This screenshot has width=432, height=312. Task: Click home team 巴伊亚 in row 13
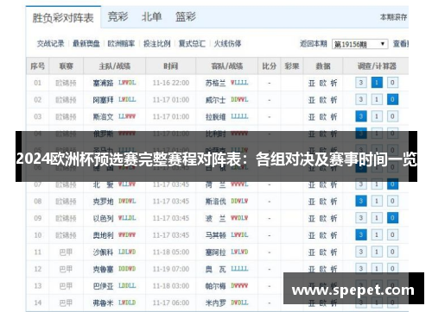(103, 286)
